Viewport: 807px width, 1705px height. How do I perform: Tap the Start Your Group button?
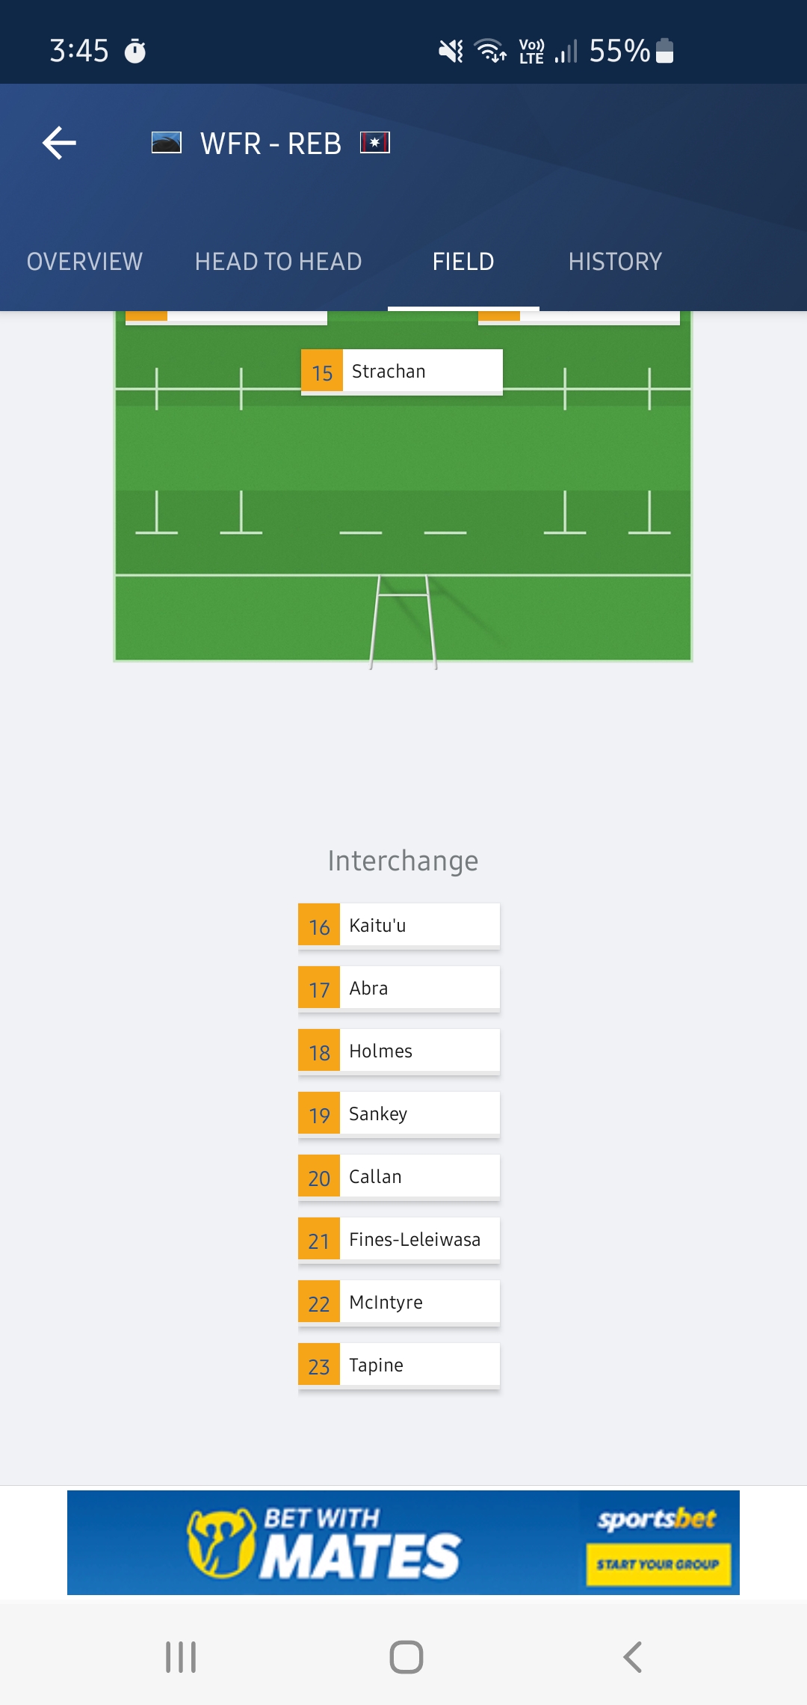(x=658, y=1564)
